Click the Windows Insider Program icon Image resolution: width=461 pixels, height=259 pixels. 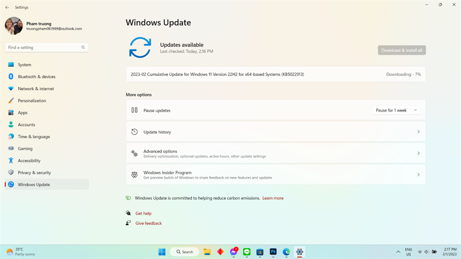pos(134,175)
